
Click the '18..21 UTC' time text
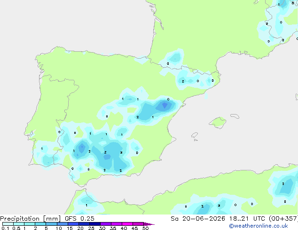pos(247,219)
